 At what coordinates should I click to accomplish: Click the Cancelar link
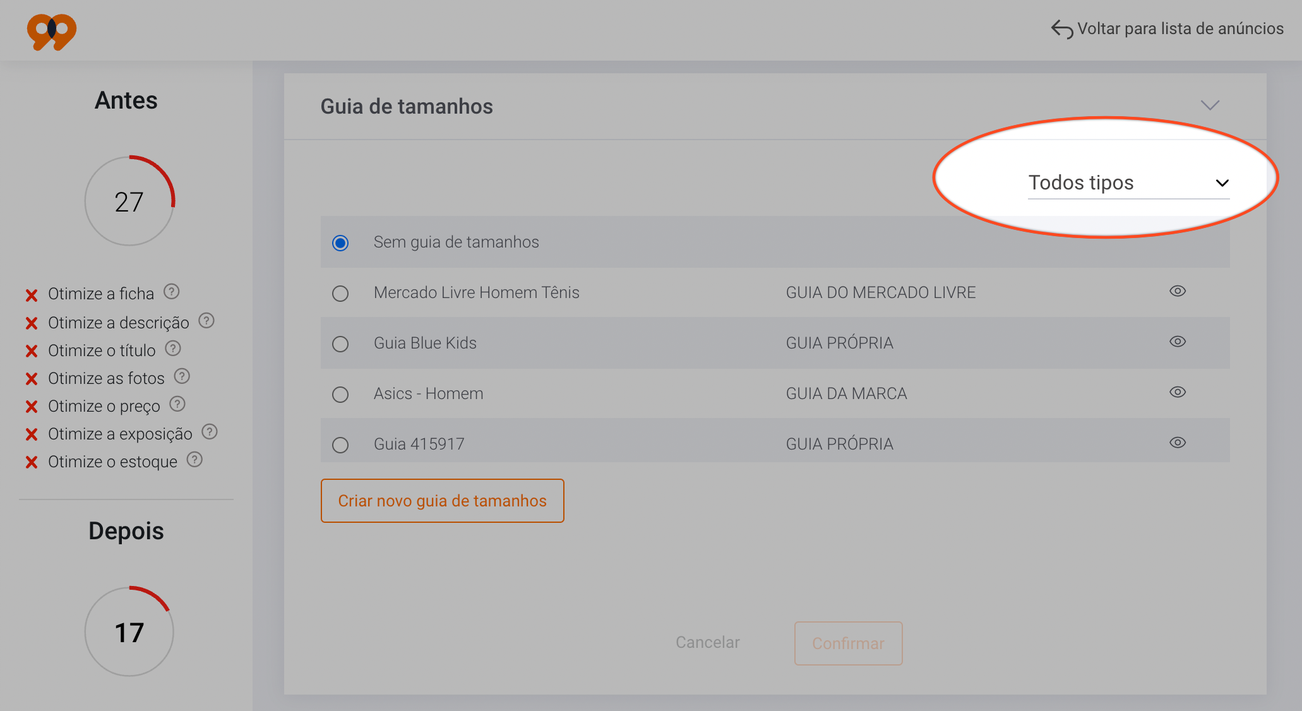707,642
